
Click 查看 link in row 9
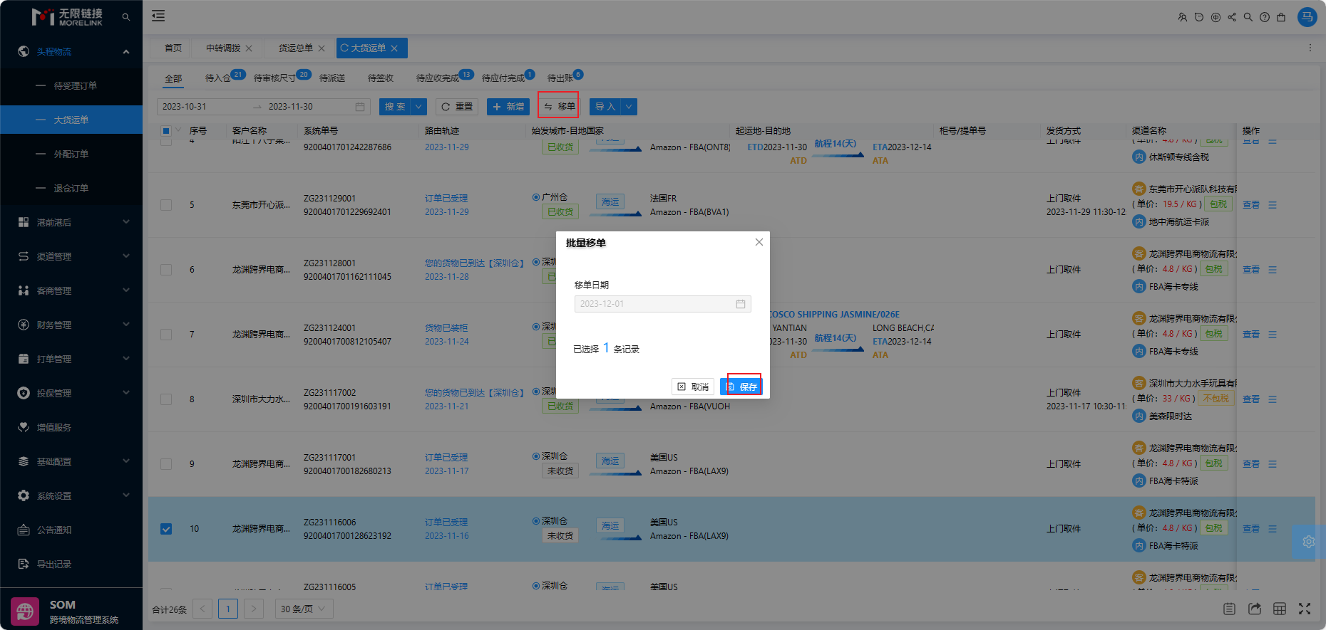pyautogui.click(x=1251, y=464)
